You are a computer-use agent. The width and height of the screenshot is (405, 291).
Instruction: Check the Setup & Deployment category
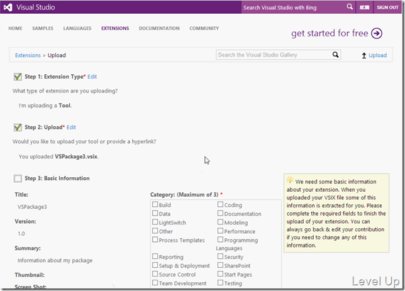pos(155,265)
